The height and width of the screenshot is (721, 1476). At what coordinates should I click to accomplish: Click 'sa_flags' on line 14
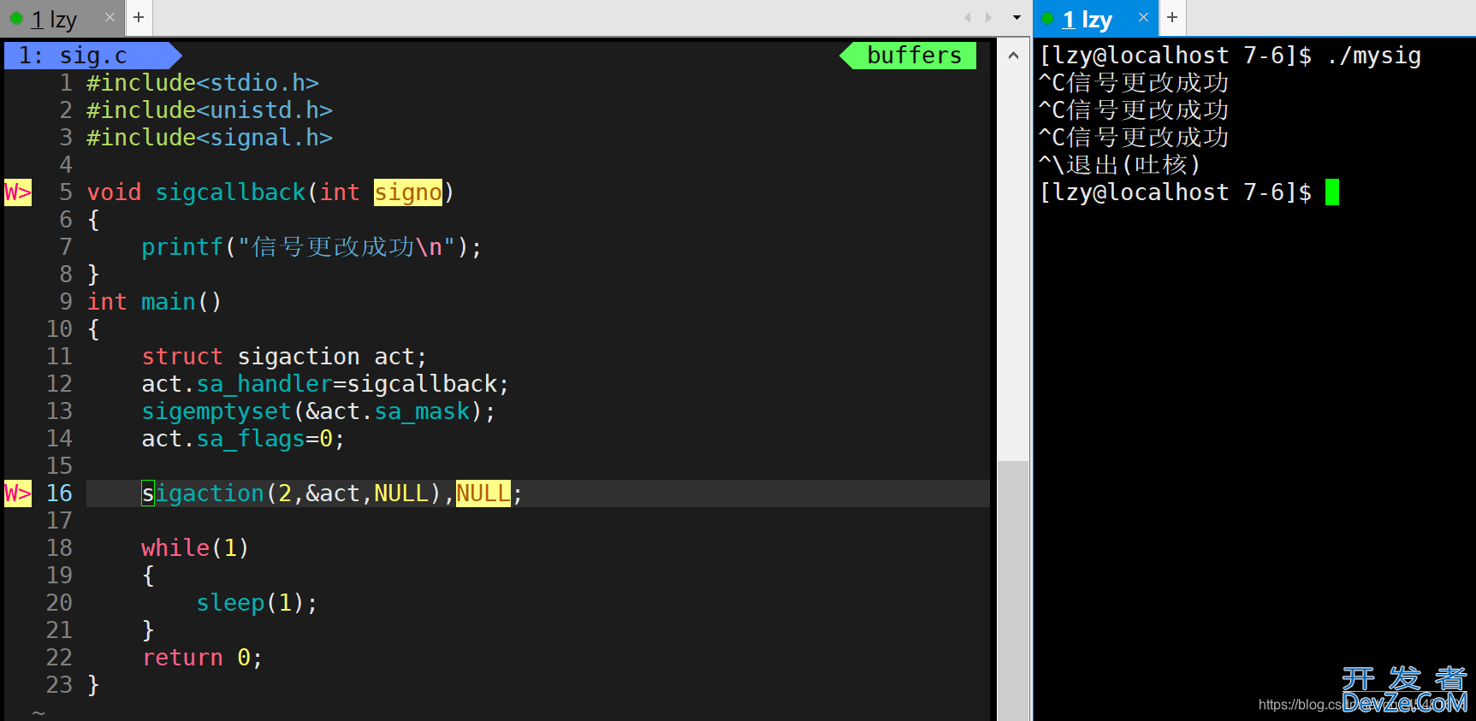251,439
